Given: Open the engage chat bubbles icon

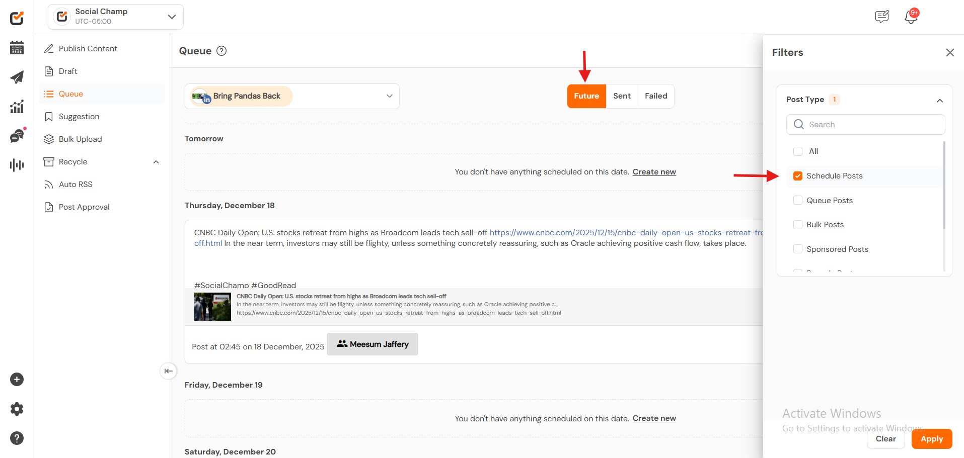Looking at the screenshot, I should 17,136.
